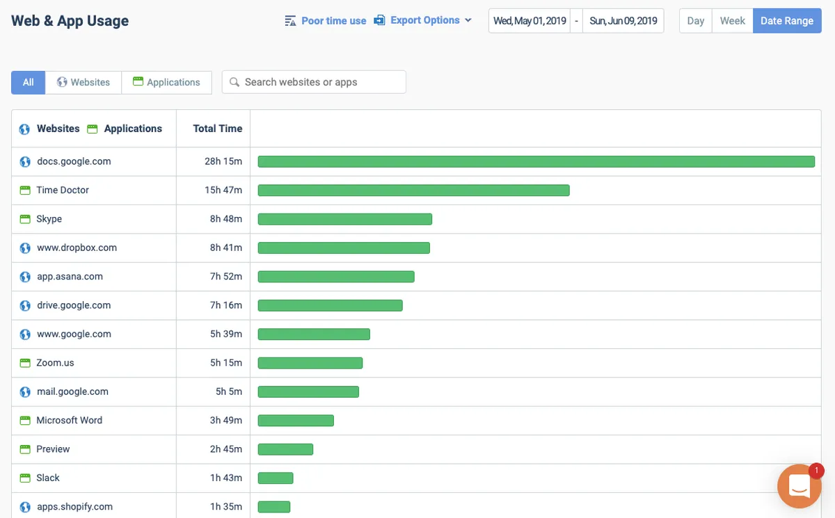
Task: Click the Skype row name
Action: (49, 219)
